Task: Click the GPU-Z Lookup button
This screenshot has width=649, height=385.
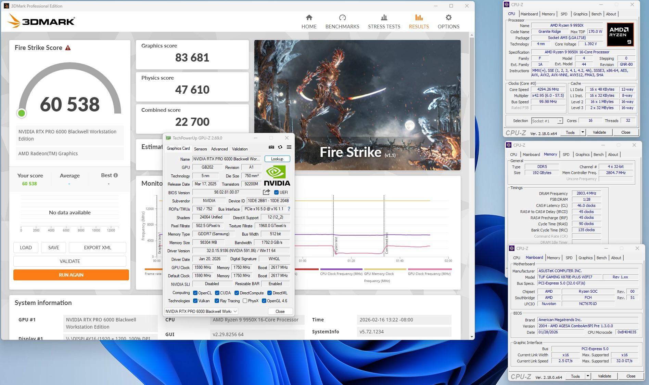Action: [277, 159]
